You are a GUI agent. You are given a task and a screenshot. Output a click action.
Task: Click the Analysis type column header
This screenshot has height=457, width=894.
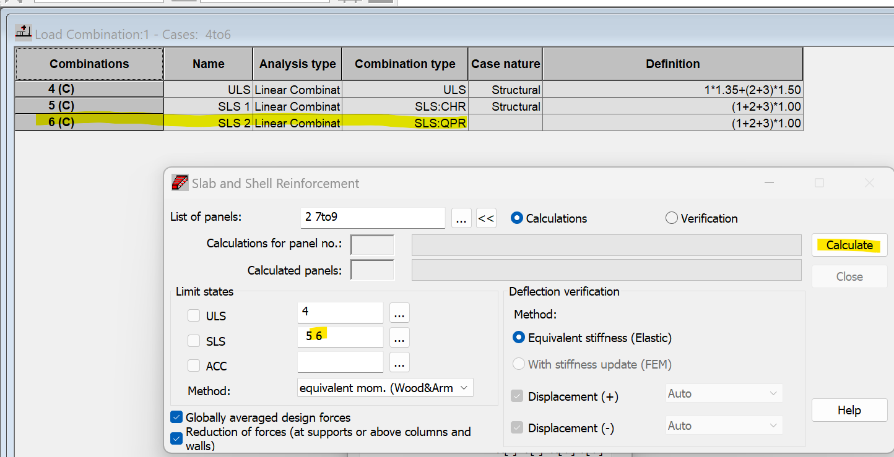tap(297, 64)
